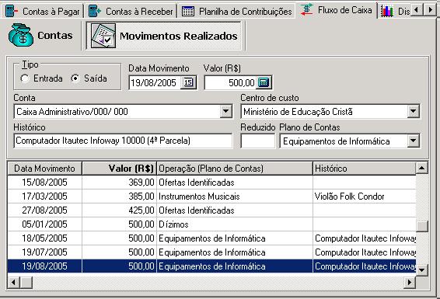The height and width of the screenshot is (299, 440).
Task: Click the Contas à Pagar calculator icon
Action: [x=12, y=12]
